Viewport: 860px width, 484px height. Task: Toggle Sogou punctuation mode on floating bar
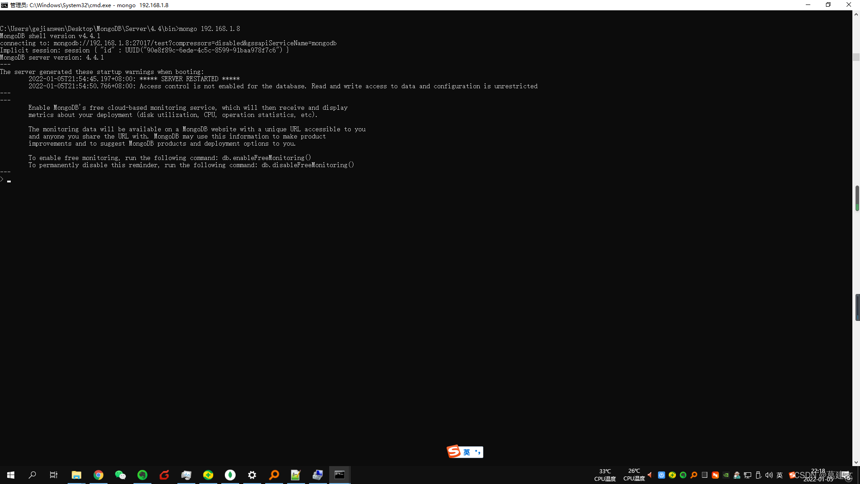click(478, 452)
